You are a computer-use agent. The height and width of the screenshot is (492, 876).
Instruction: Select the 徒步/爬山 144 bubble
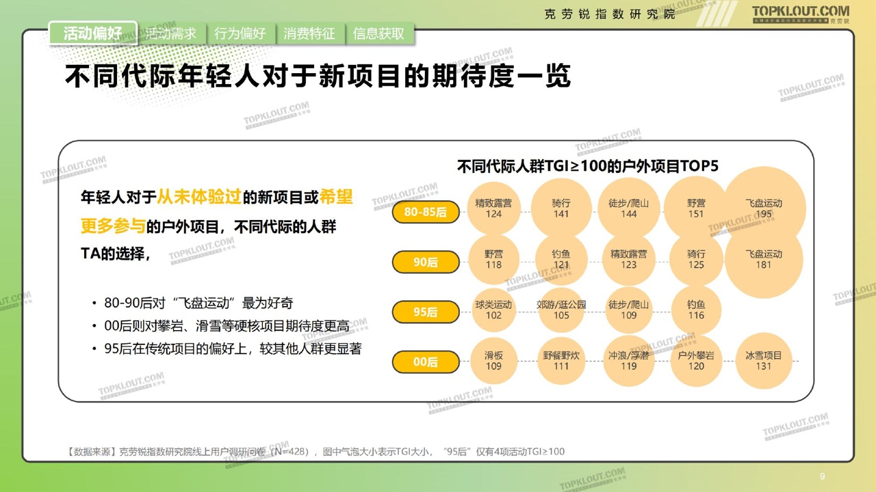(628, 208)
